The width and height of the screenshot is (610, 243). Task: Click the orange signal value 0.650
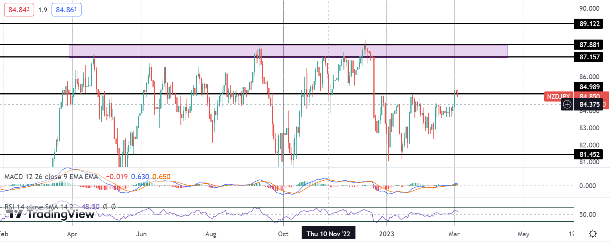click(161, 177)
